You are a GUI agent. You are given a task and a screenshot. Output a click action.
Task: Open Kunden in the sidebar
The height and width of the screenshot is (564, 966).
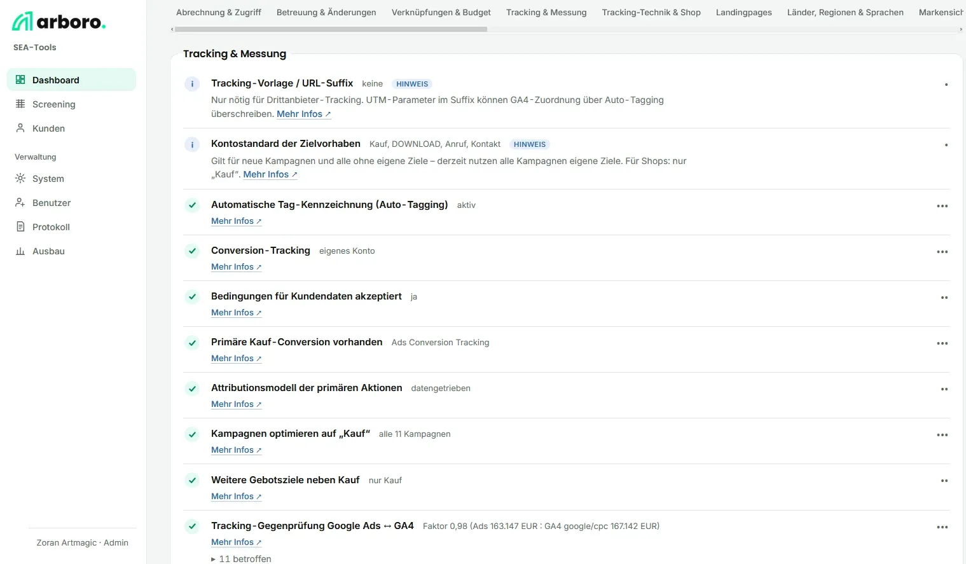click(x=71, y=128)
